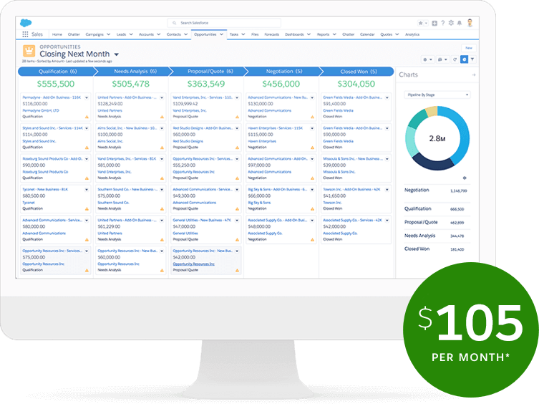This screenshot has height=404, width=539.
Task: Open the help question mark icon
Action: click(443, 23)
